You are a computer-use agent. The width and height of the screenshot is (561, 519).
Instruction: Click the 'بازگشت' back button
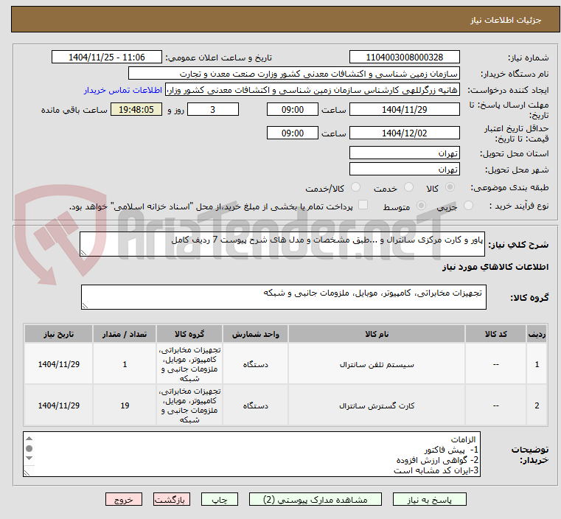tap(172, 499)
